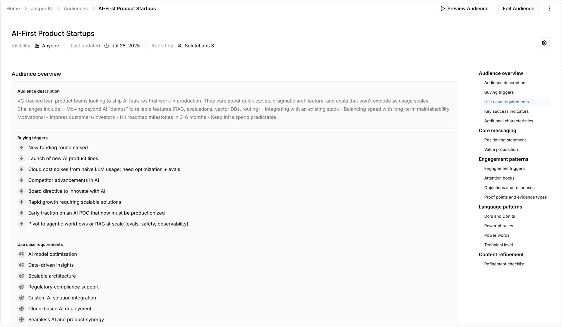Open Refinement checklist in side navigation
Screen dimensions: 562x327
coord(504,264)
